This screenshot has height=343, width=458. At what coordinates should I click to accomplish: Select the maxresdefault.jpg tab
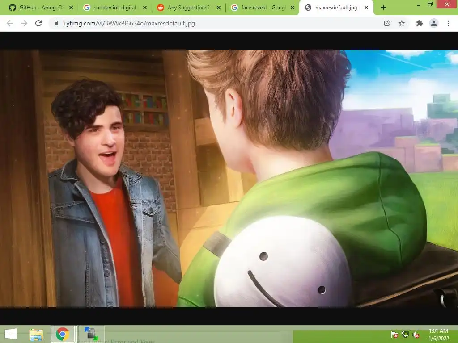336,8
